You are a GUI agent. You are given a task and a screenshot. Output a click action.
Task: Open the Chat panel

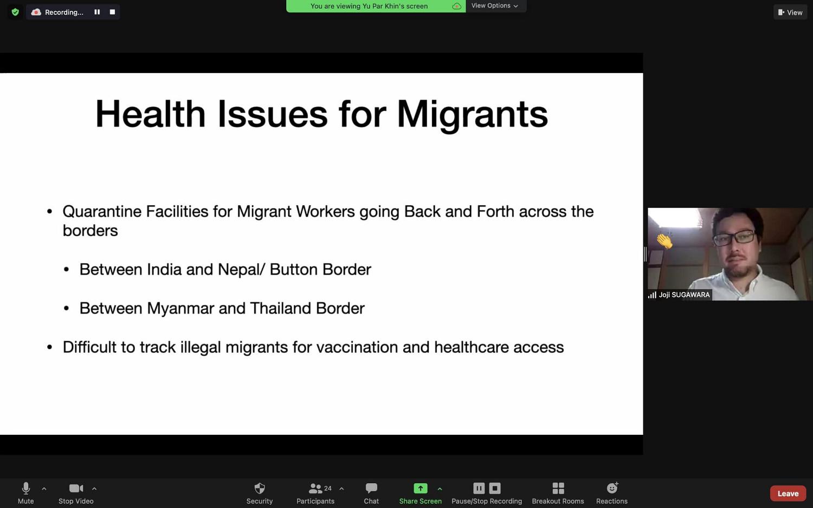click(371, 493)
